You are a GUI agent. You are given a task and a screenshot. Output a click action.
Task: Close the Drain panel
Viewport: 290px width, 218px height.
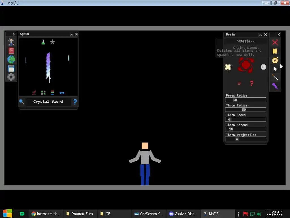tap(266, 35)
